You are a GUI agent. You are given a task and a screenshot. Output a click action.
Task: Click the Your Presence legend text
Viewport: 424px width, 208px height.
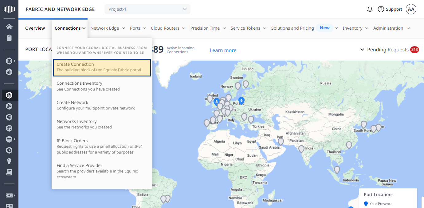click(381, 204)
